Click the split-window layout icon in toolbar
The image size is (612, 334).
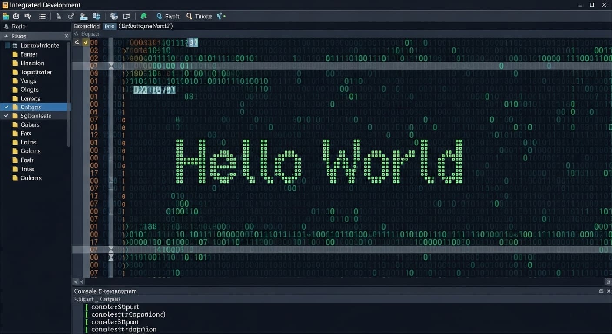(126, 16)
